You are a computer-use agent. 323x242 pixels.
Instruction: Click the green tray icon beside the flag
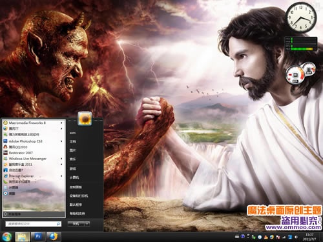click(254, 237)
